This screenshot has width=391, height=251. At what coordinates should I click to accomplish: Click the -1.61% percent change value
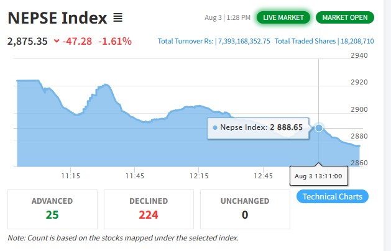point(115,42)
